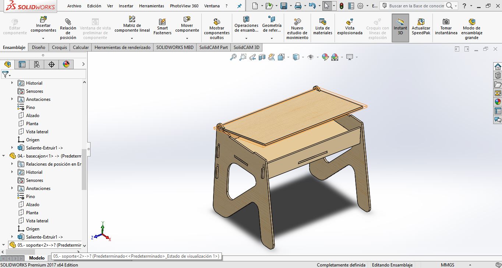Open Lista de materiales tool
This screenshot has width=502, height=268.
pos(322,22)
